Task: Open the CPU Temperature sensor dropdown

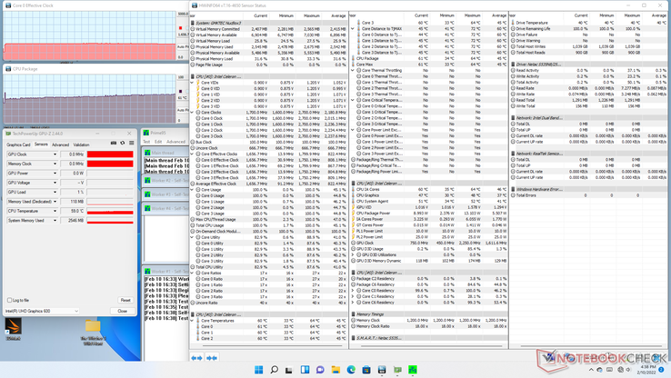Action: [55, 211]
